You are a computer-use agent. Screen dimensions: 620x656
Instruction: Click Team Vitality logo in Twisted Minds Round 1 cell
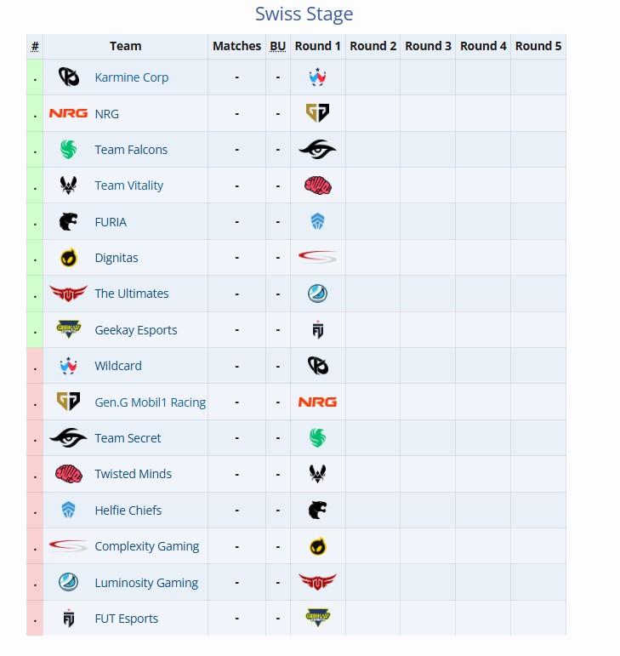[x=318, y=474]
